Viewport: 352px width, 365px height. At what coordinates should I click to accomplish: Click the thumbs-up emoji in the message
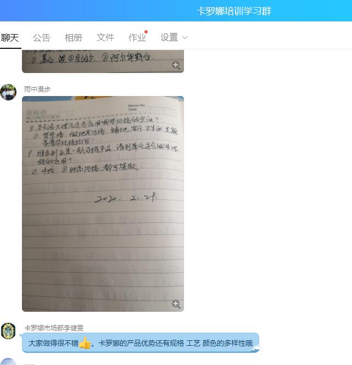[x=85, y=343]
